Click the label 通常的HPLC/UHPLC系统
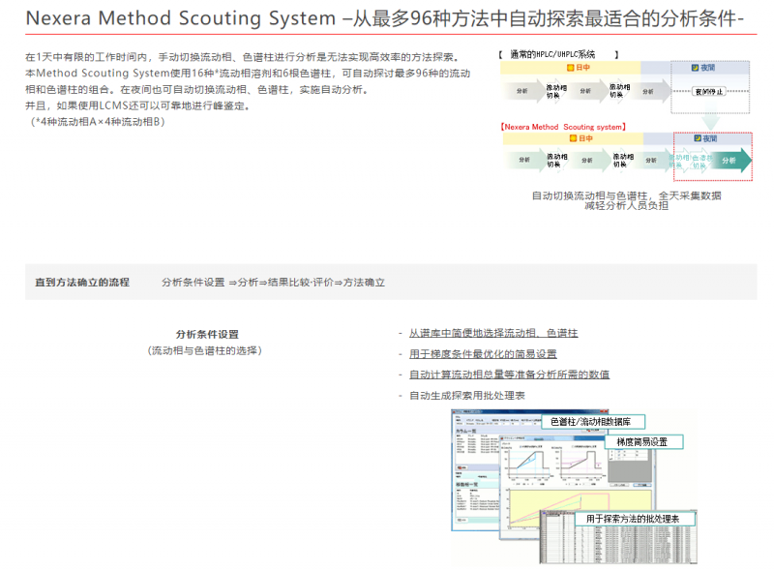This screenshot has height=570, width=774. (x=552, y=54)
